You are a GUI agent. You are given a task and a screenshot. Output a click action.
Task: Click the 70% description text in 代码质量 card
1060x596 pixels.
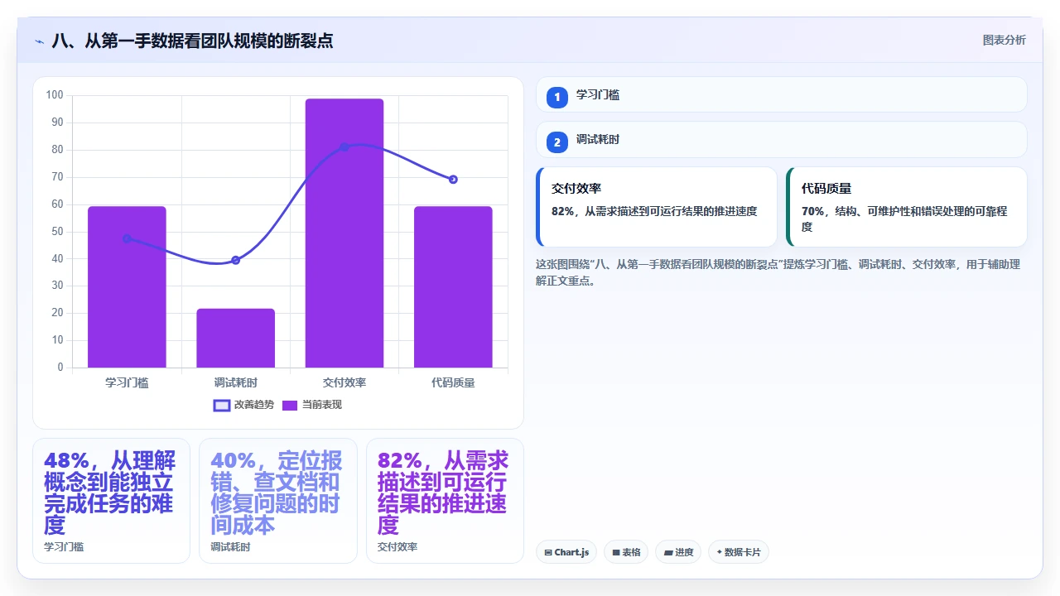pos(904,219)
